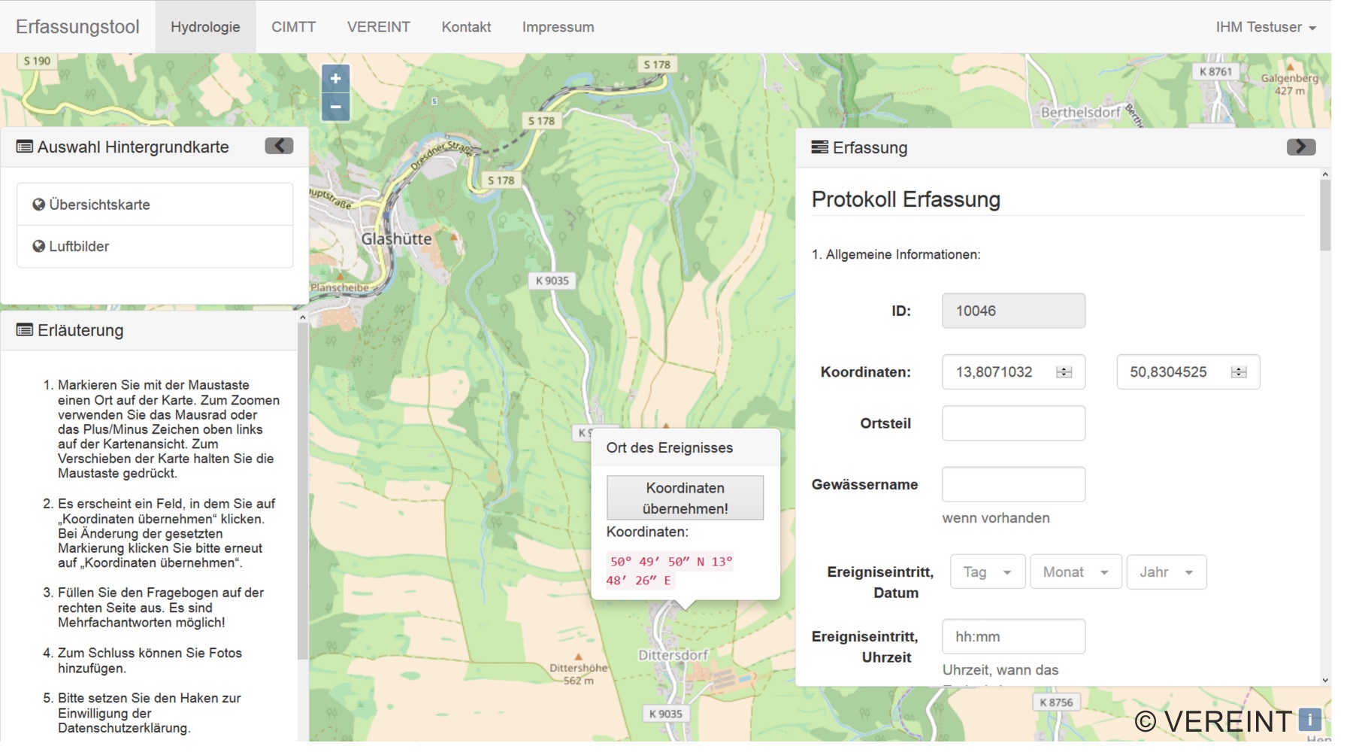This screenshot has height=755, width=1362.
Task: Click the Gewässername text field
Action: (x=1012, y=484)
